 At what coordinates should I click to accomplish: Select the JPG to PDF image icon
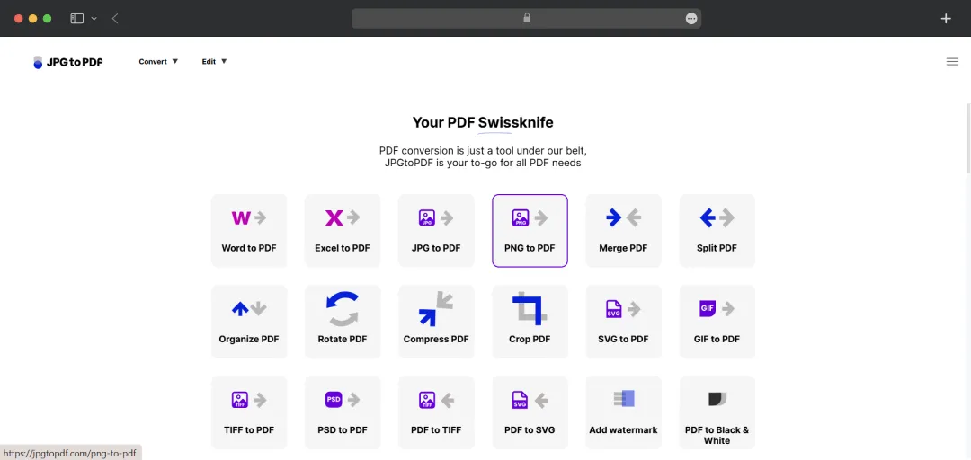[436, 218]
